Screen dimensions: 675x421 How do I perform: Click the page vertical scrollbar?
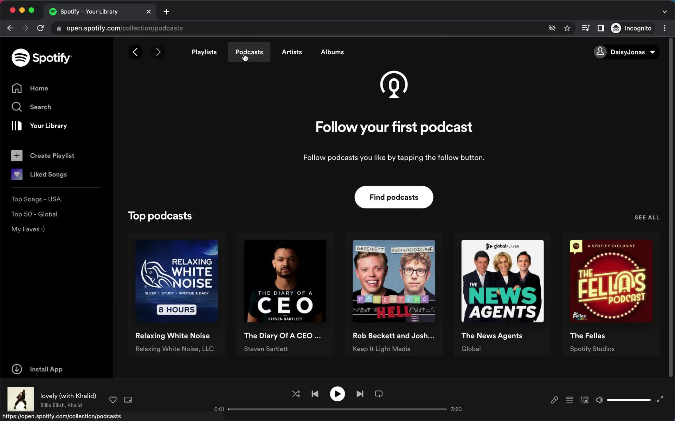(x=671, y=207)
